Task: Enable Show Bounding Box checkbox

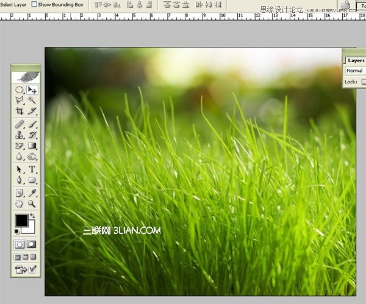Action: tap(34, 4)
